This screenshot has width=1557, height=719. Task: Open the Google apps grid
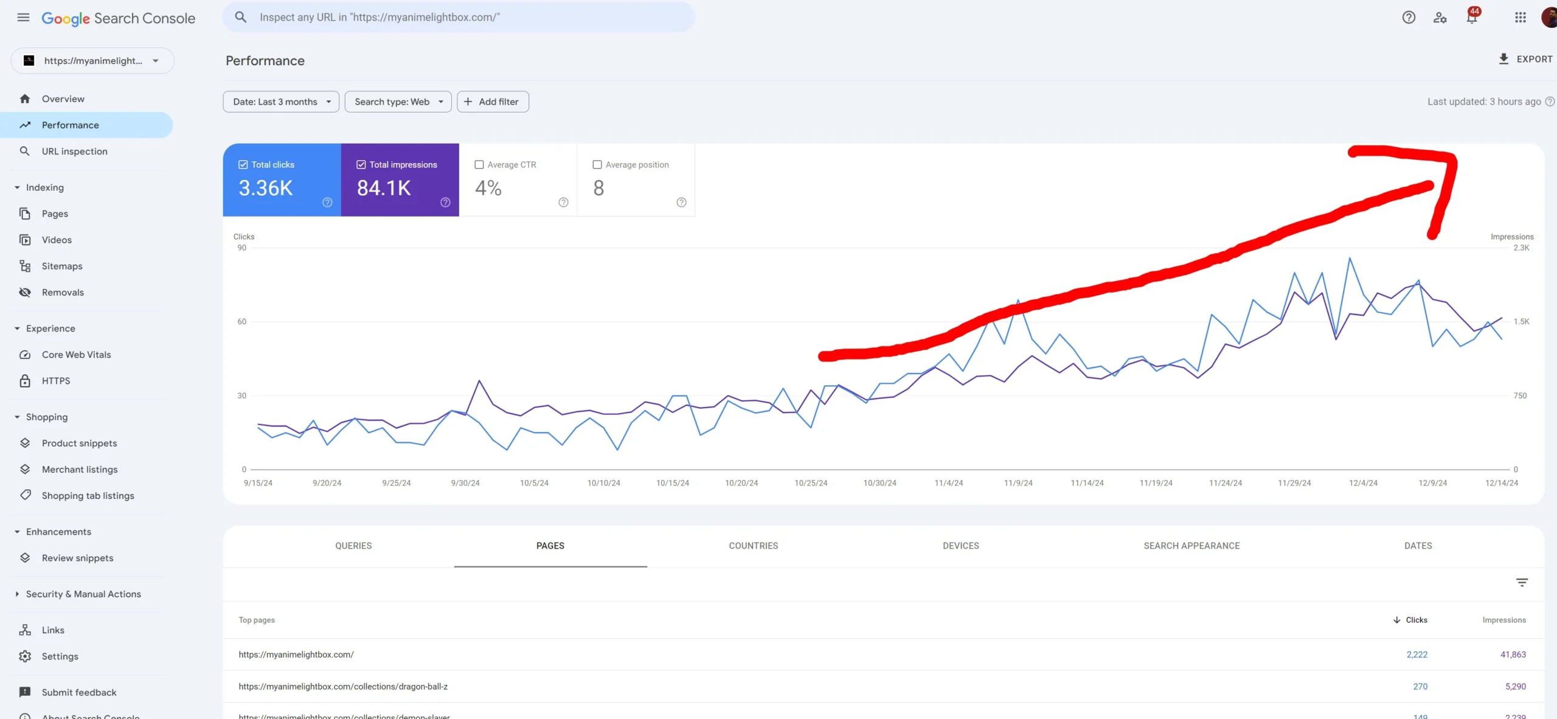pos(1521,17)
